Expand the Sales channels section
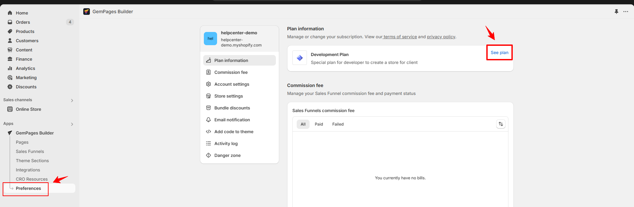The image size is (634, 207). [x=72, y=100]
